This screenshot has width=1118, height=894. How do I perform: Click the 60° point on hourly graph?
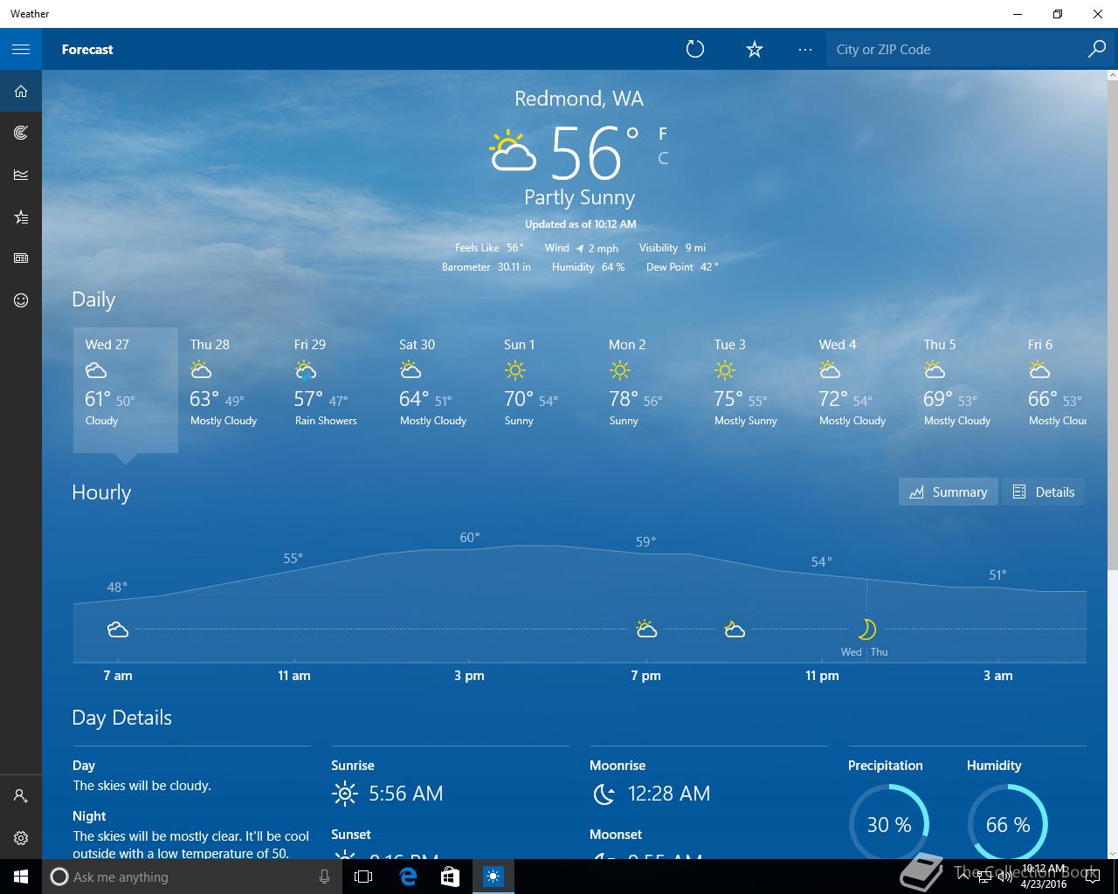click(x=470, y=538)
